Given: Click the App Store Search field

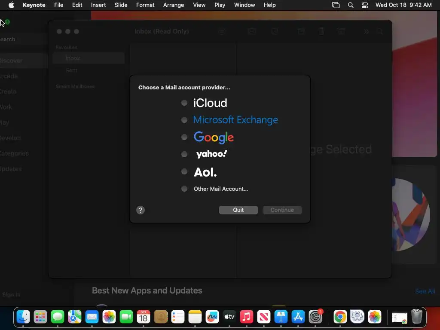Looking at the screenshot, I should (23, 39).
